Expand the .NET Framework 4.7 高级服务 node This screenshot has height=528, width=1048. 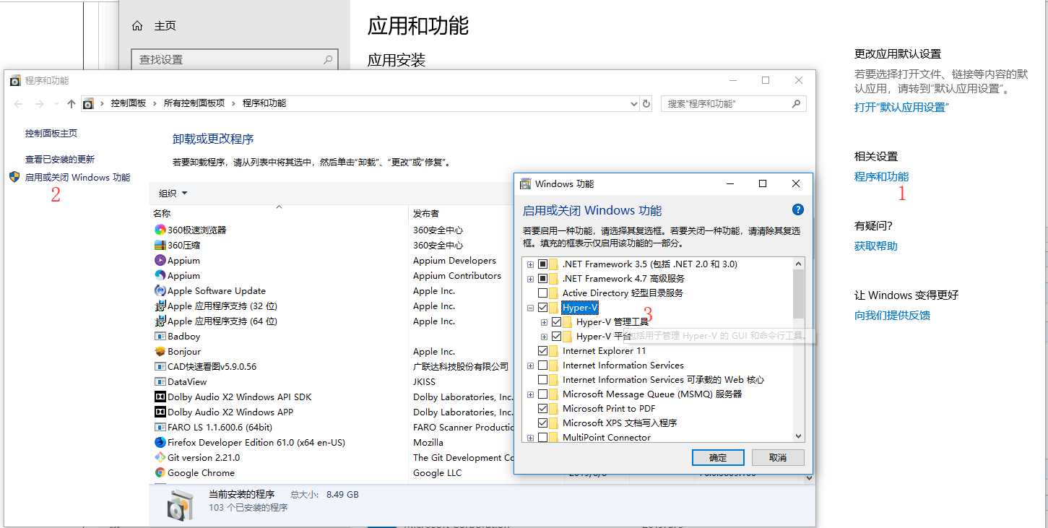pos(530,279)
